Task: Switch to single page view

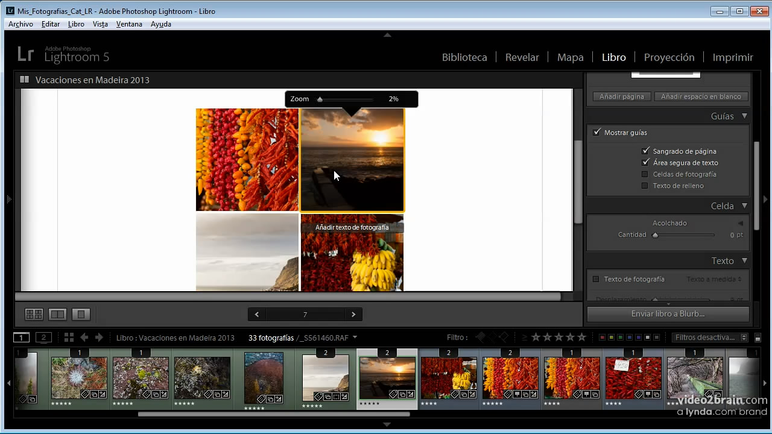Action: (x=81, y=314)
